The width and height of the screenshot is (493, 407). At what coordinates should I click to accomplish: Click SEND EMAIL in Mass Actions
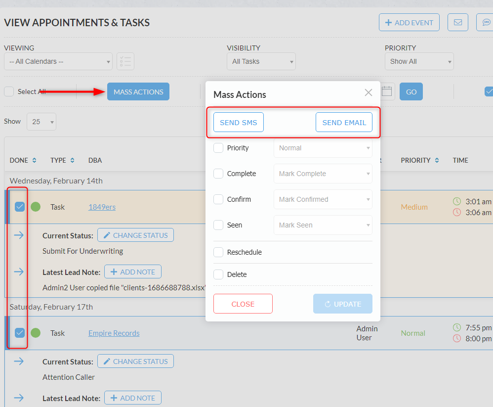[344, 122]
